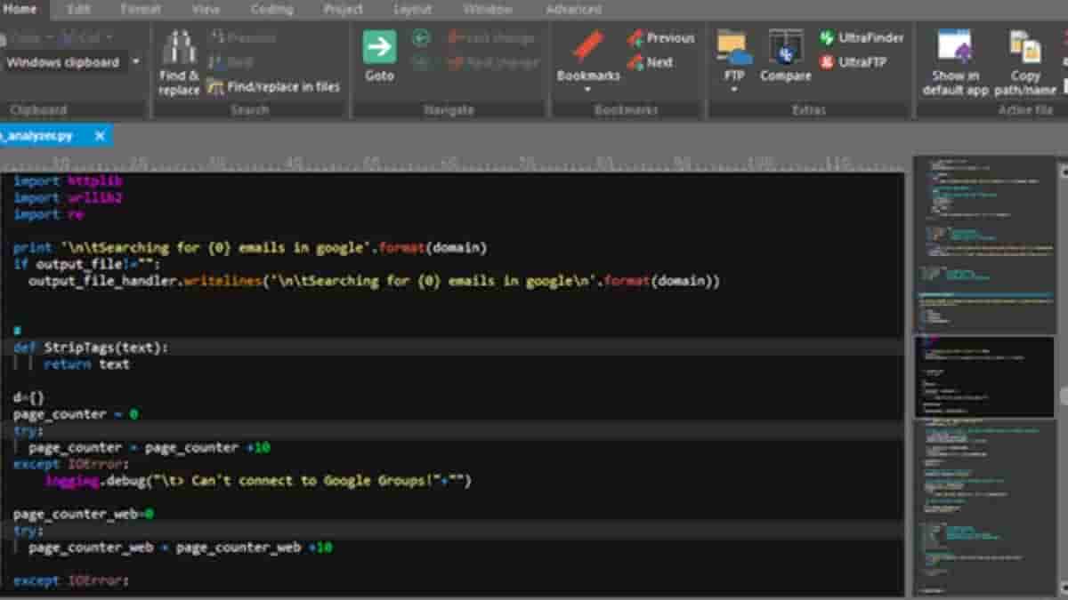Launch the Compare tool
Screen dimensions: 1068x600
[785, 48]
